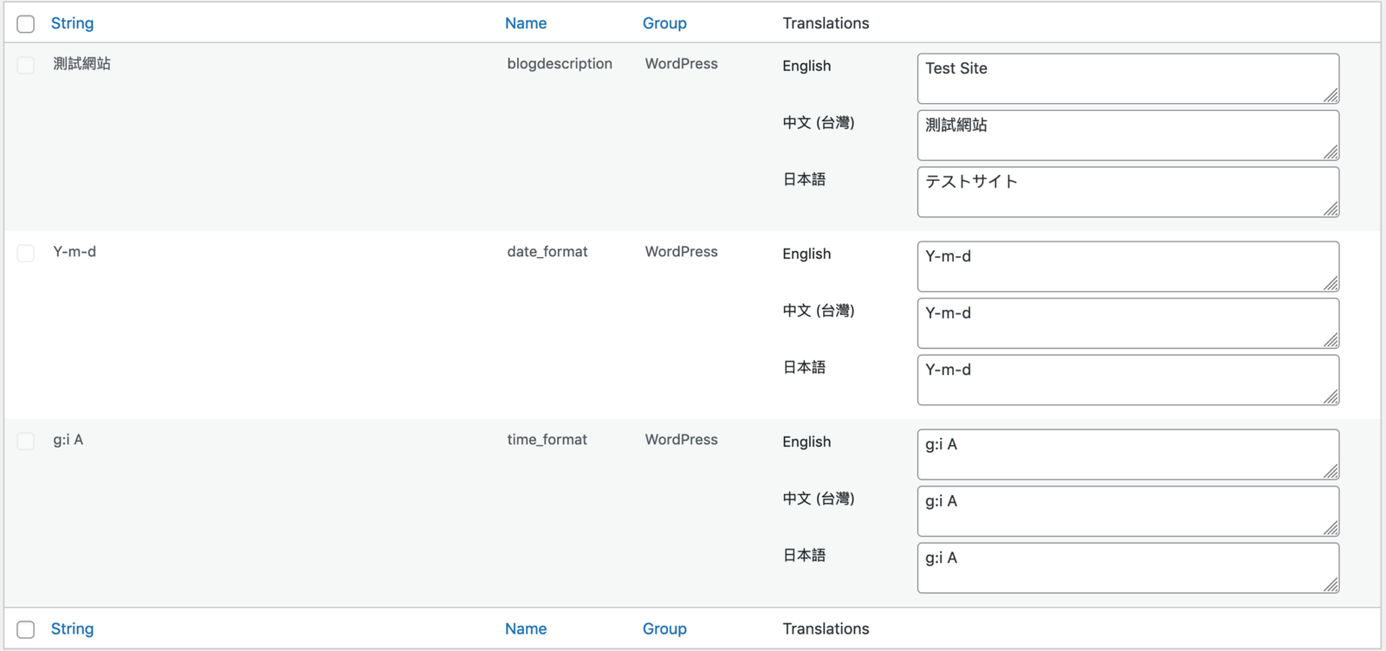Tick the select-all checkbox in the table footer
The height and width of the screenshot is (651, 1386).
[x=26, y=629]
